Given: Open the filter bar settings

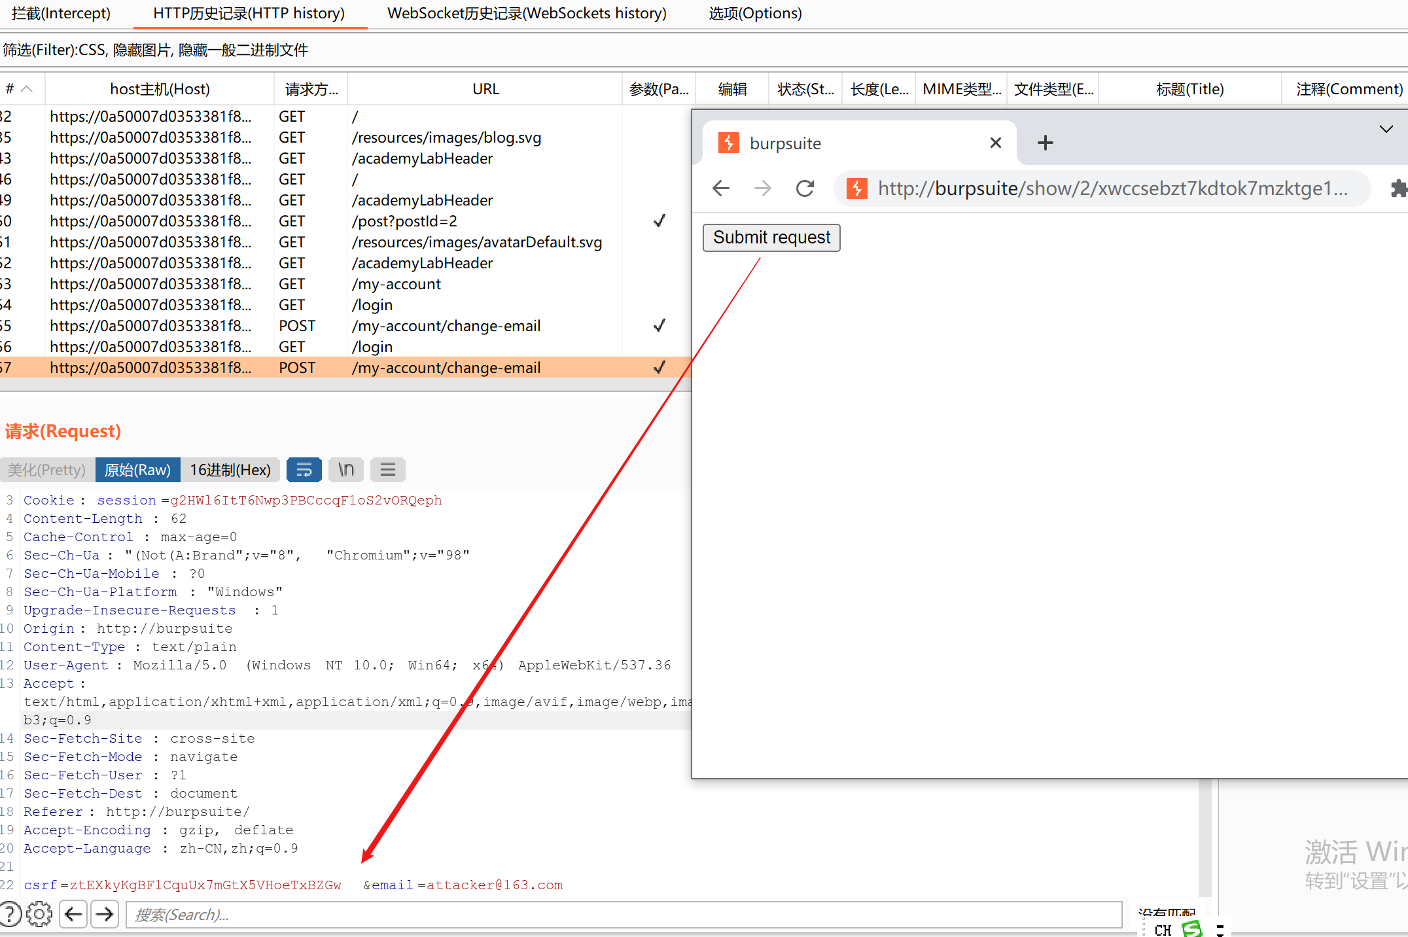Looking at the screenshot, I should click(x=156, y=50).
